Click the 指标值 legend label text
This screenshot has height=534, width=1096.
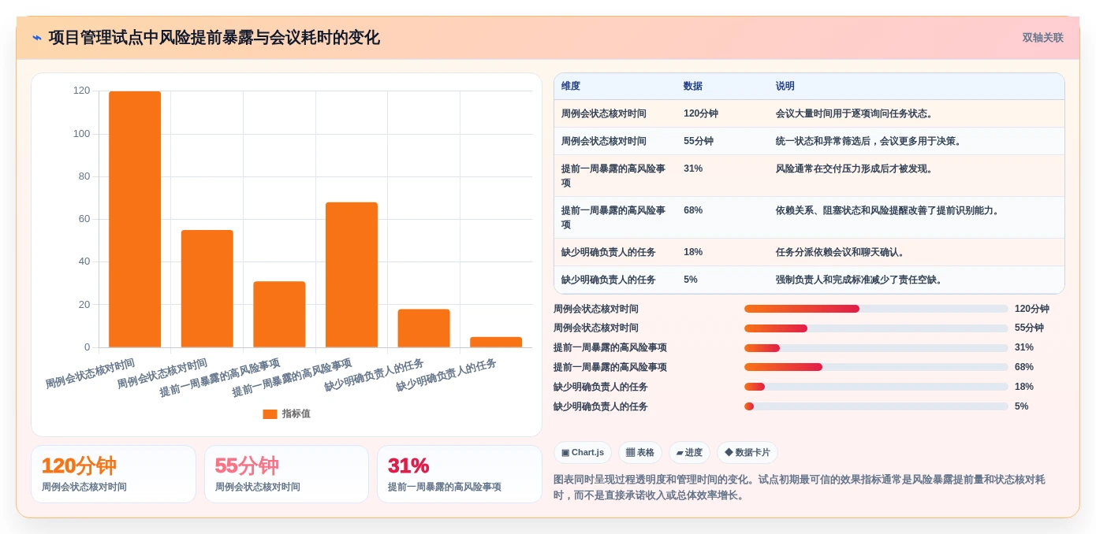tap(296, 413)
